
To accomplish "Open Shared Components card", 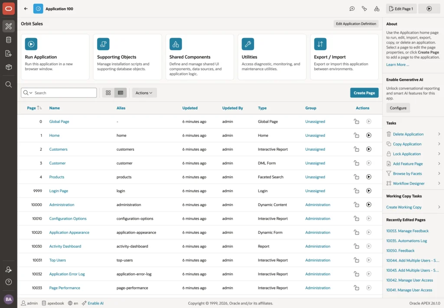I will (199, 57).
